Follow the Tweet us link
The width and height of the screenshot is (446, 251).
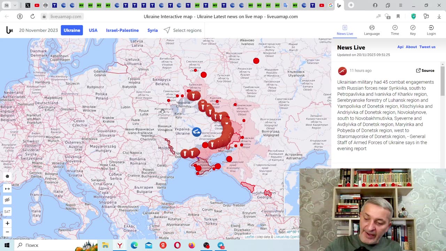(x=428, y=47)
